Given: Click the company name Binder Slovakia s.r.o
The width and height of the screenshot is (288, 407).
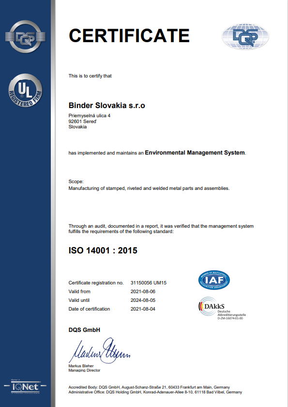Looking at the screenshot, I should point(107,106).
